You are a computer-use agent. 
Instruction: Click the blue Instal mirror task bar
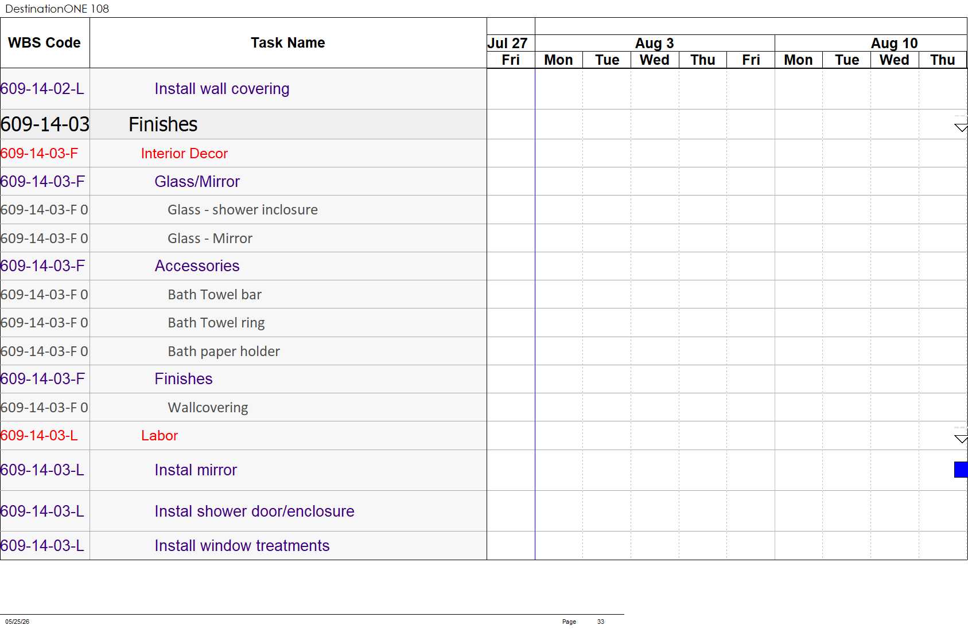pyautogui.click(x=961, y=470)
